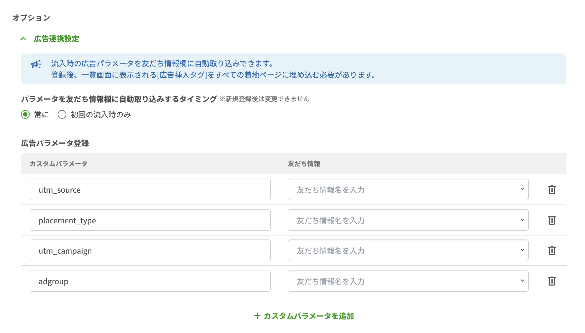The image size is (585, 333).
Task: Delete the utm_source parameter row
Action: coord(552,189)
